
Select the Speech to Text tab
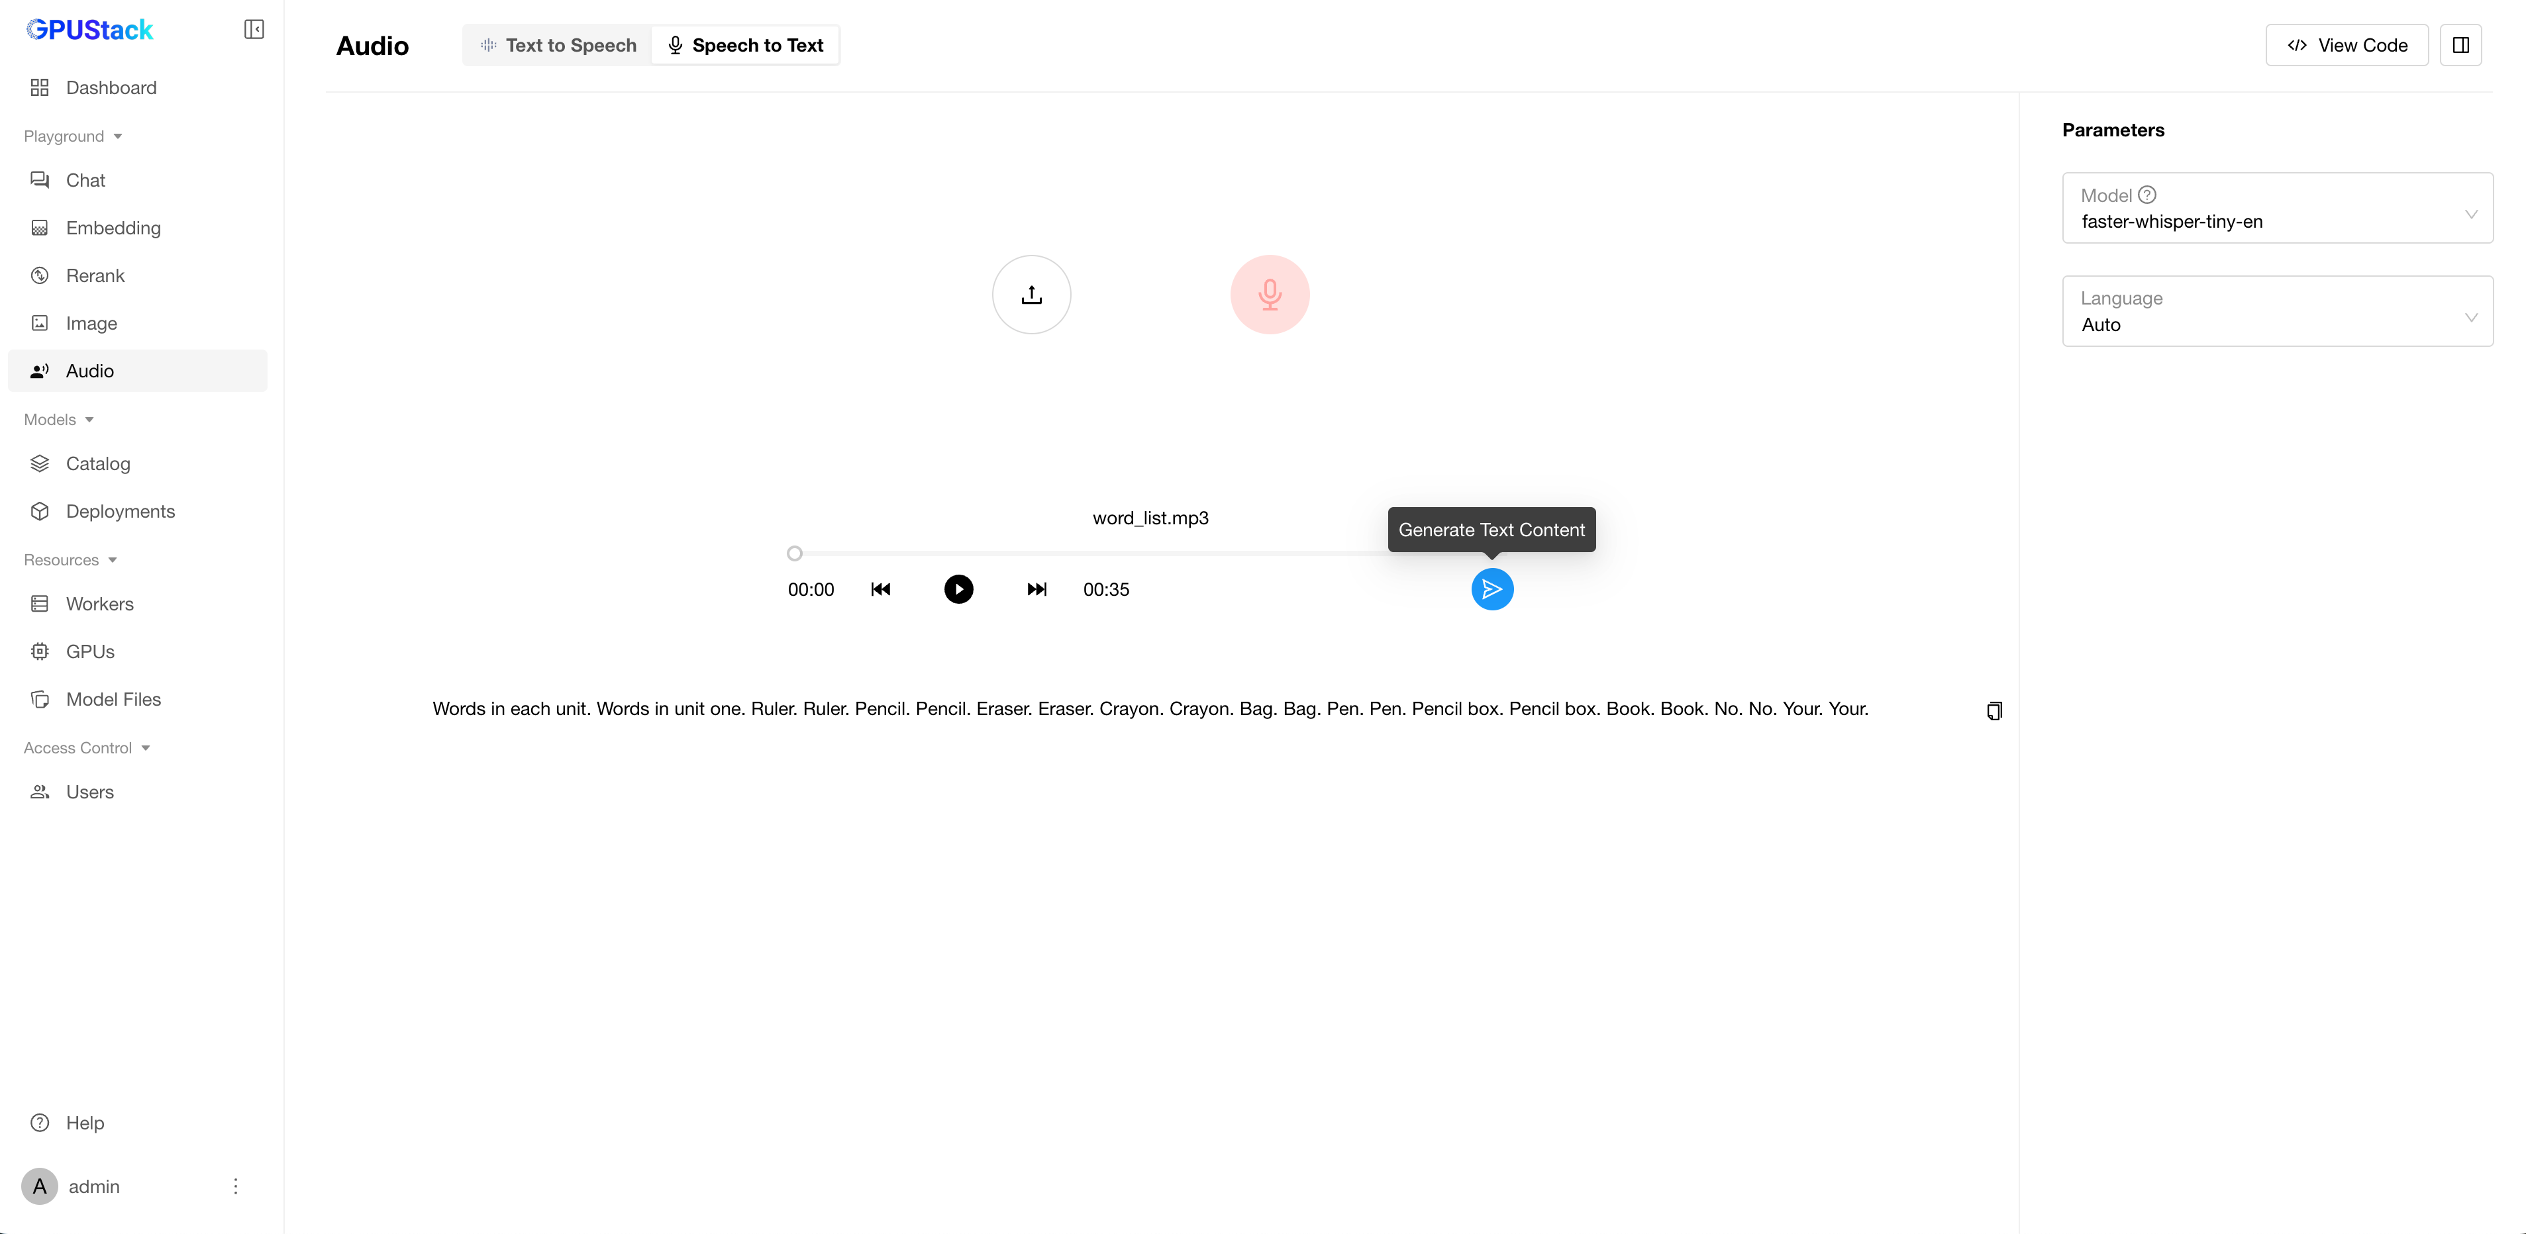point(745,45)
